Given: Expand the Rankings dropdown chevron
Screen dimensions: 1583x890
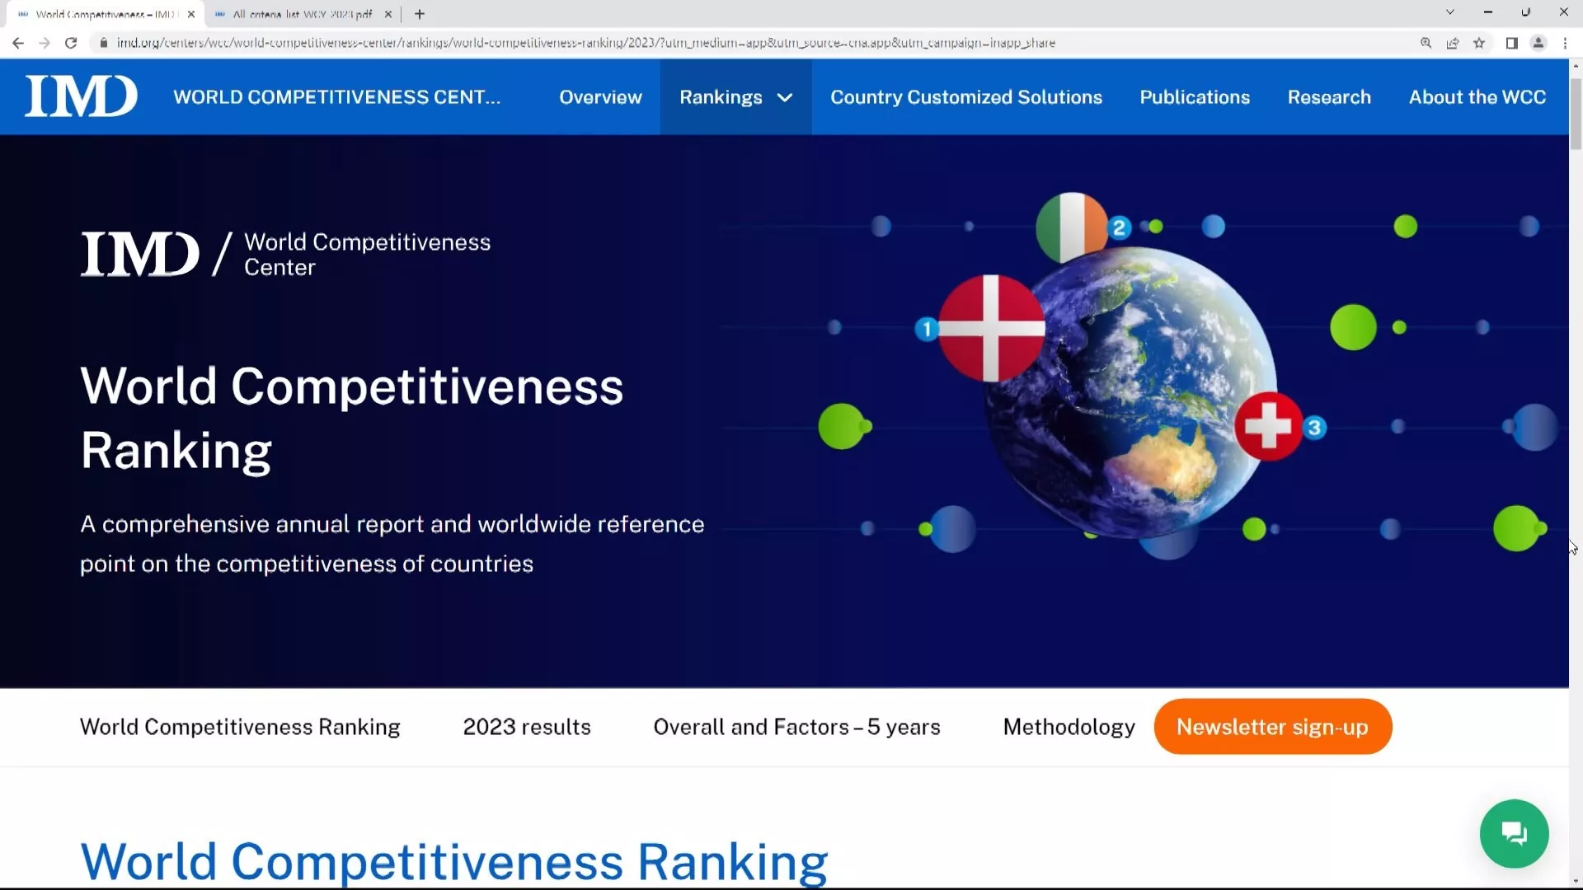Looking at the screenshot, I should point(785,97).
